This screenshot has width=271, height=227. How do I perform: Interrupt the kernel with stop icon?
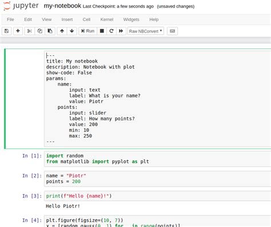click(102, 31)
